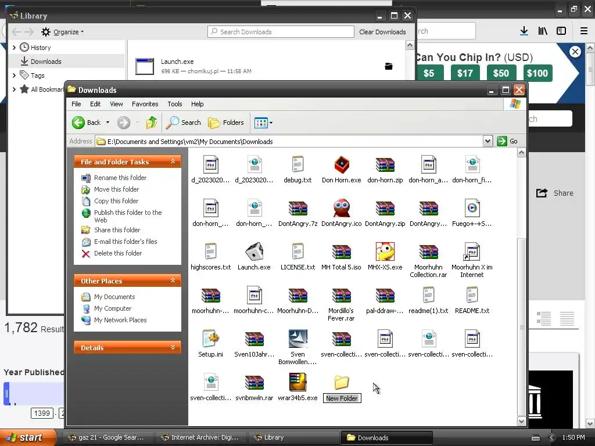The width and height of the screenshot is (595, 446).
Task: Open the Organize dropdown in Library
Action: tap(63, 32)
